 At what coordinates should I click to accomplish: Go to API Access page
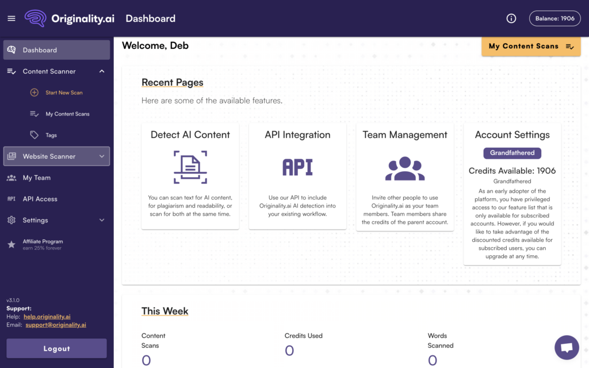(x=40, y=199)
